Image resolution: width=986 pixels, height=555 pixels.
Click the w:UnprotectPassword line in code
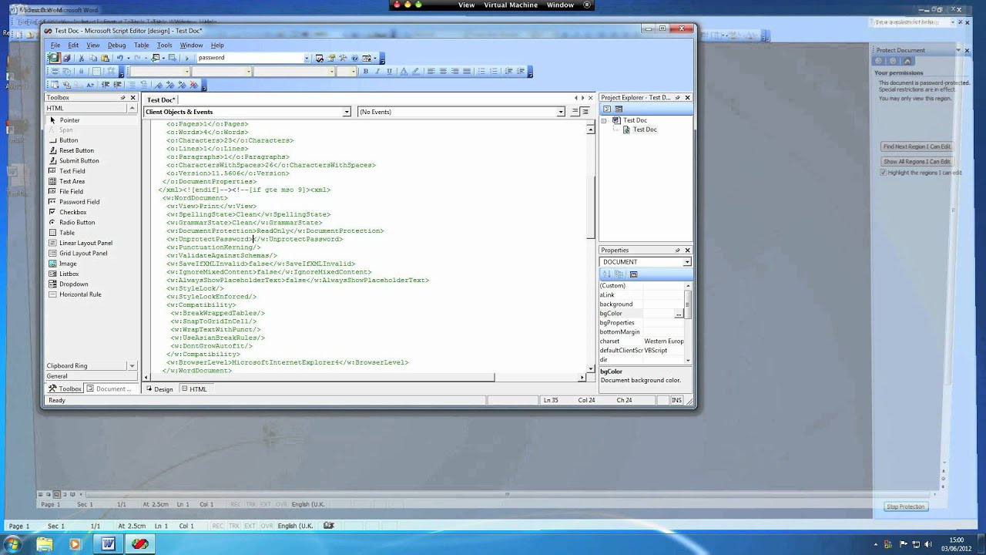pyautogui.click(x=255, y=239)
